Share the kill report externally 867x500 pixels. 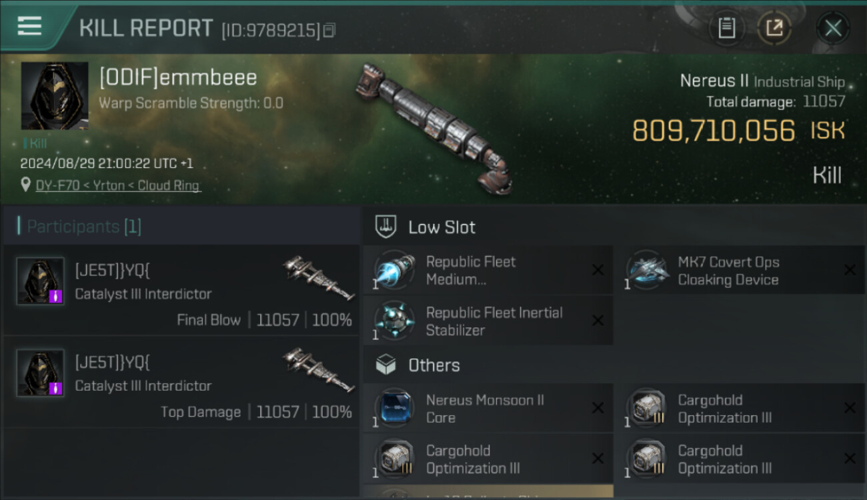[x=774, y=28]
